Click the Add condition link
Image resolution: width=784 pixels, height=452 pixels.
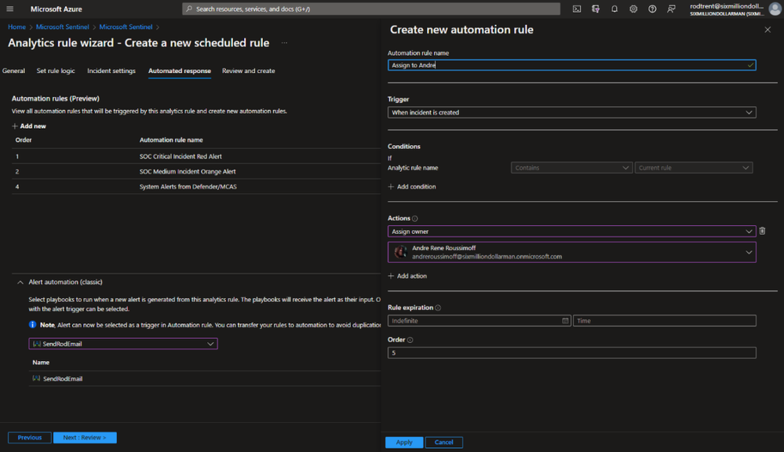click(x=412, y=187)
